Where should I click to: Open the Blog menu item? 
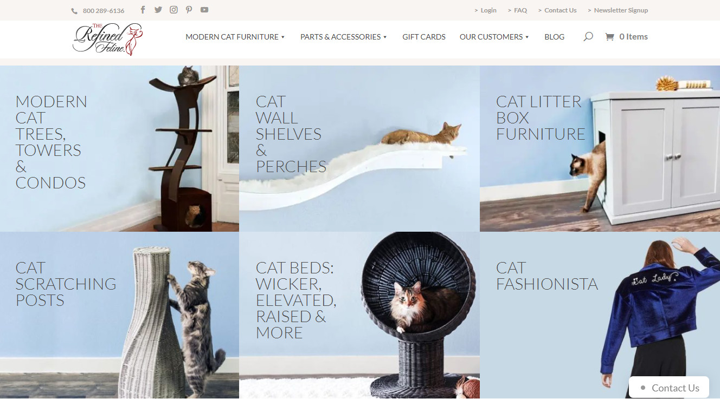[554, 37]
